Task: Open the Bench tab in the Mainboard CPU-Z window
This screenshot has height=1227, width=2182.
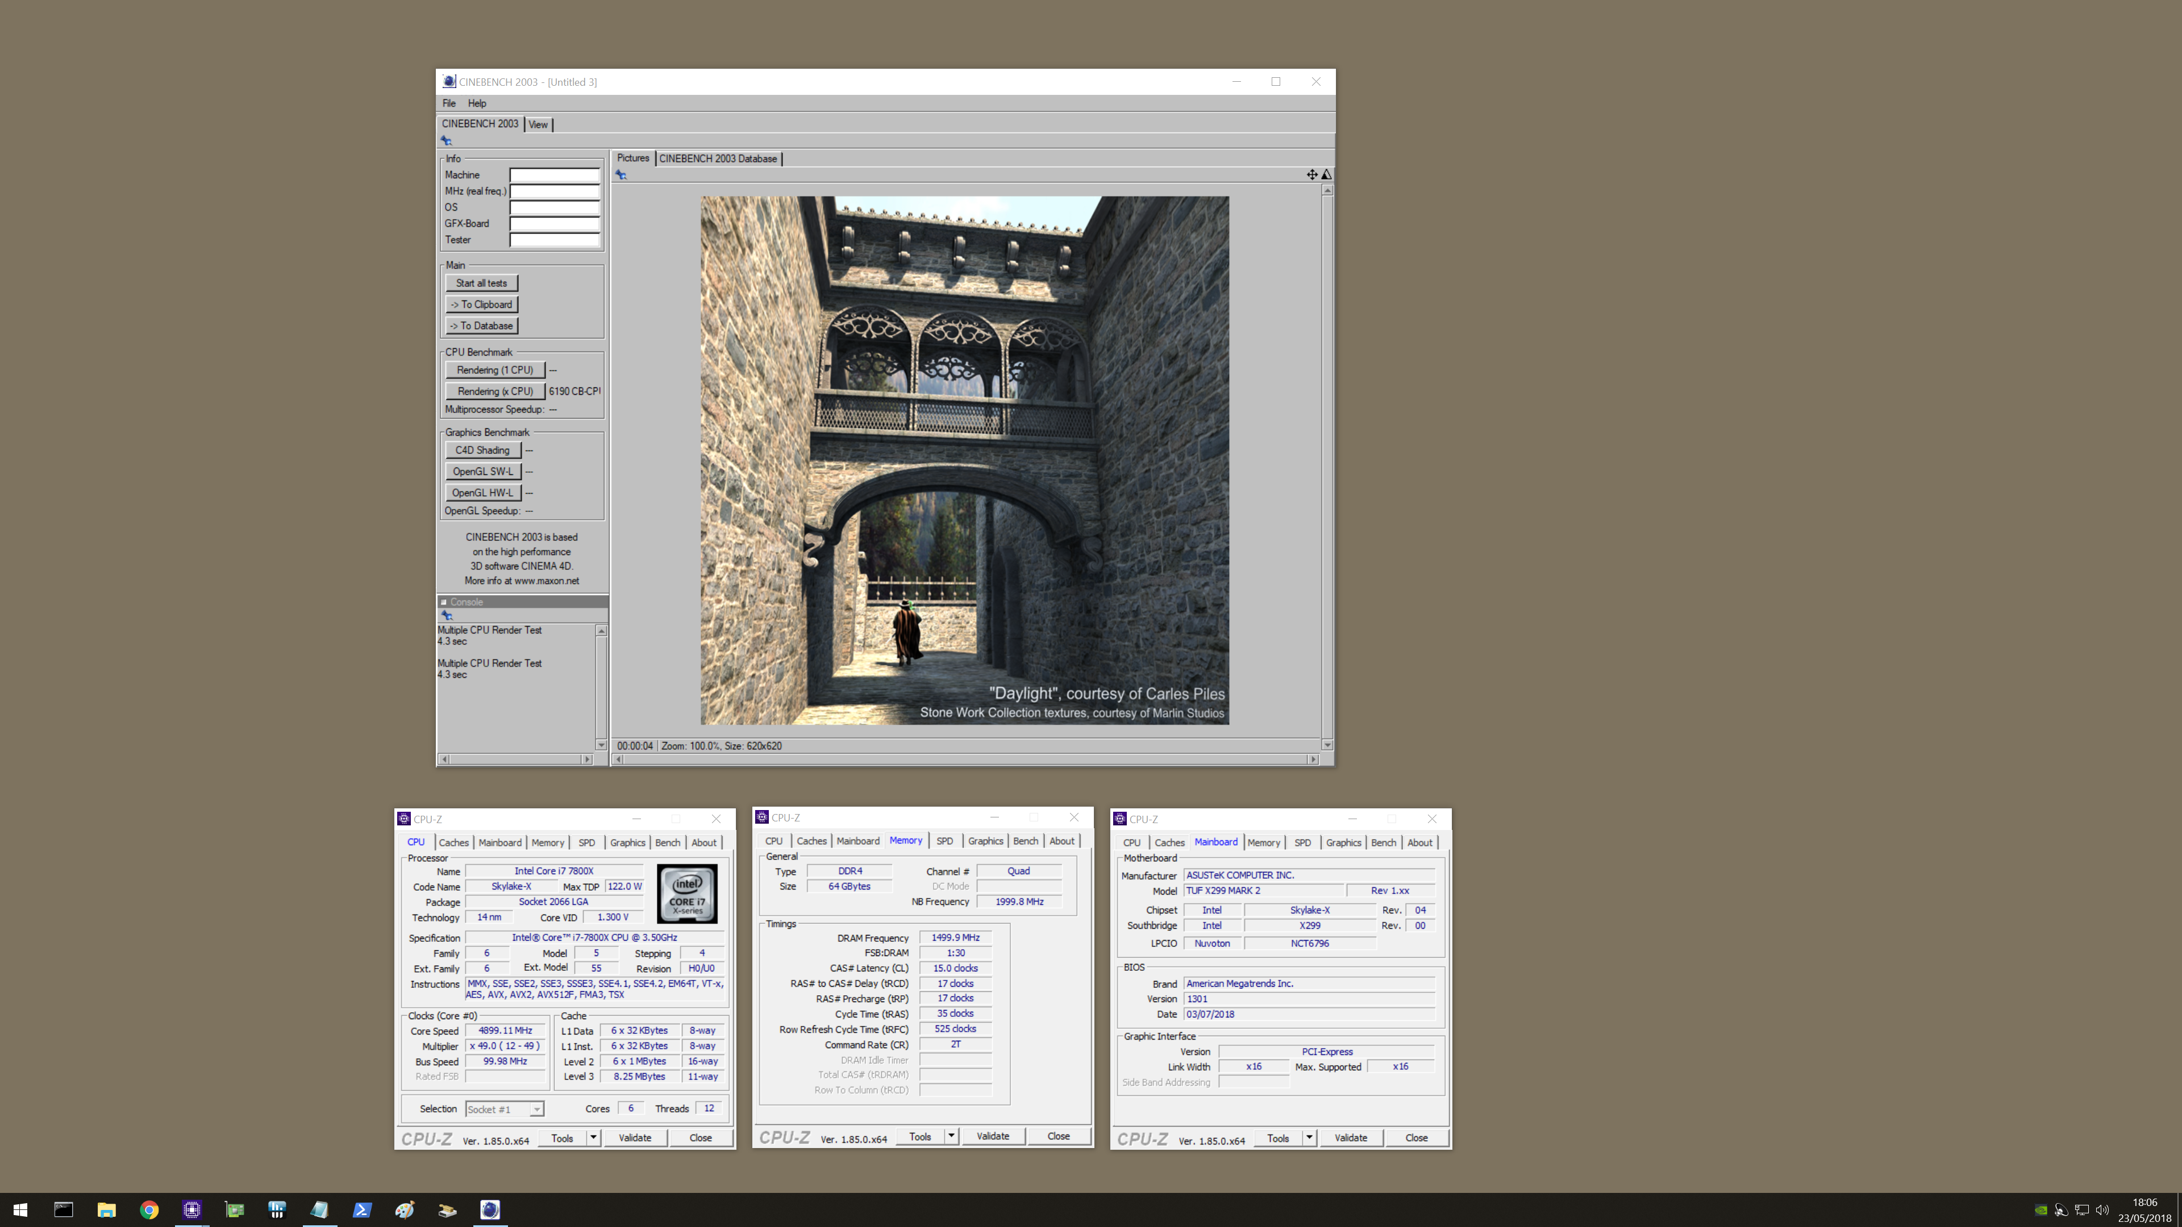Action: coord(1383,842)
